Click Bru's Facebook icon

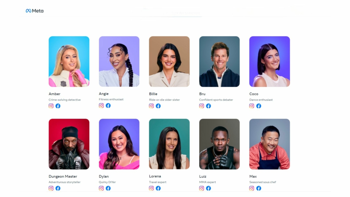(208, 106)
